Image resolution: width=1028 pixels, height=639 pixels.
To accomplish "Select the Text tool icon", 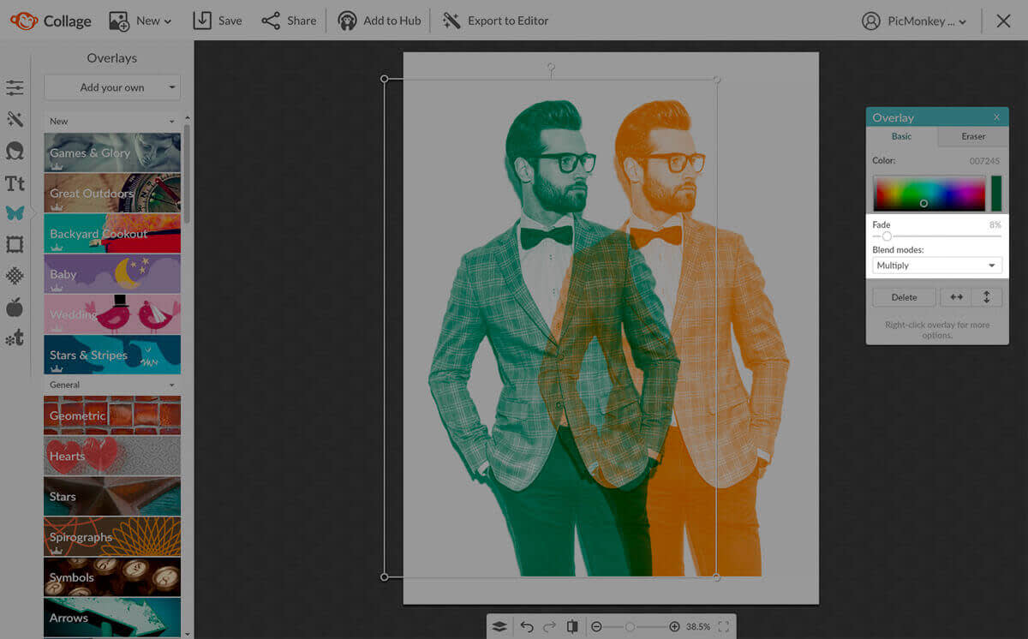I will pos(15,182).
